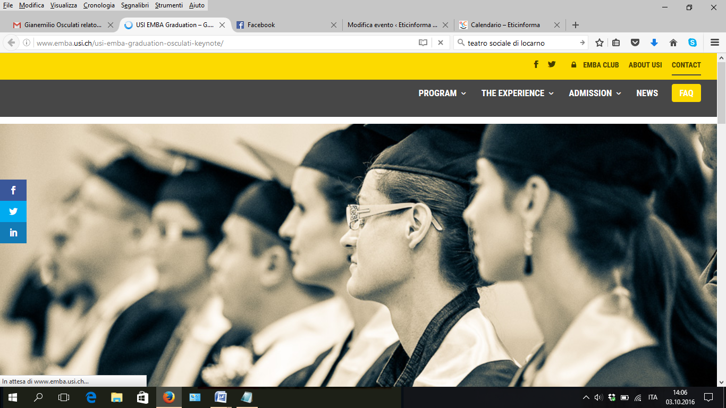Toggle reader view icon in address bar

(423, 43)
